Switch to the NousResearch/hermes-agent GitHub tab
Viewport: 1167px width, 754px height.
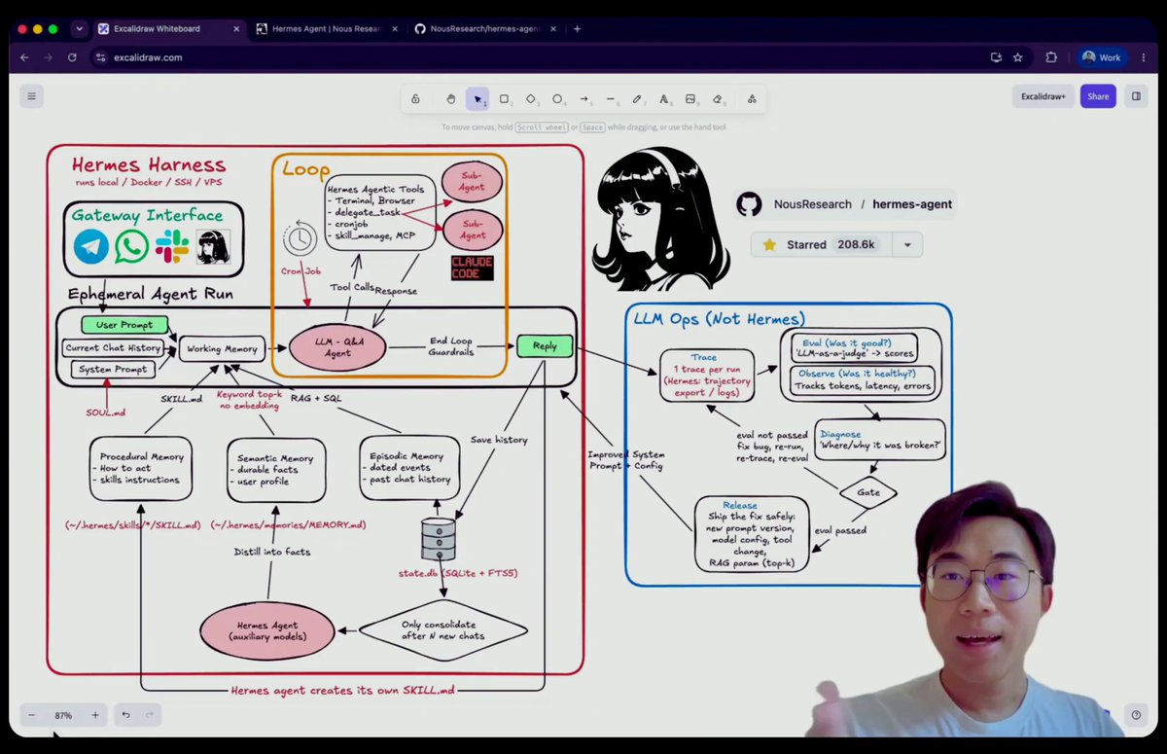tap(485, 29)
